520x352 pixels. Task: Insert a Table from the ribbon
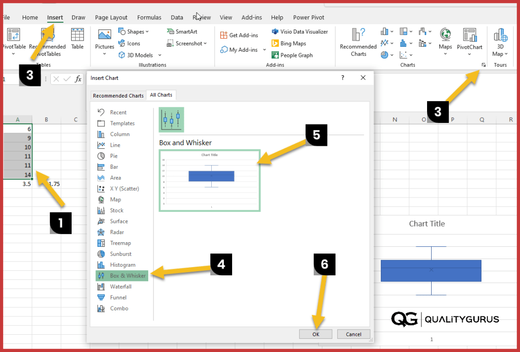pos(77,41)
